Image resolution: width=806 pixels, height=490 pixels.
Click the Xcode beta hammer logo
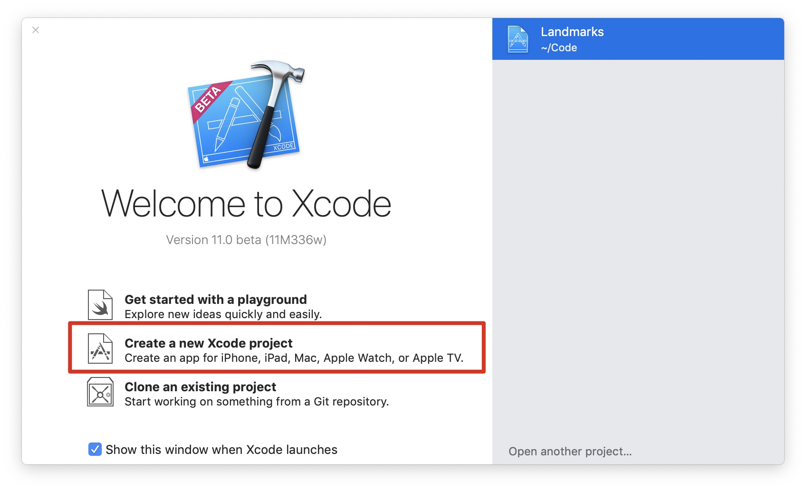(x=246, y=115)
